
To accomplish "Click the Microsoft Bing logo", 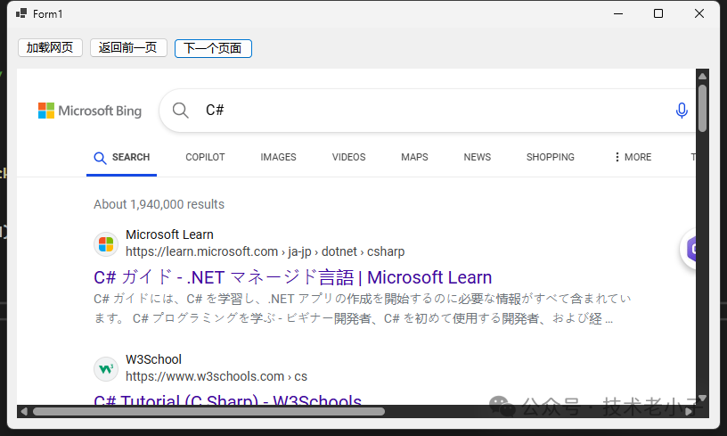I will coord(89,111).
